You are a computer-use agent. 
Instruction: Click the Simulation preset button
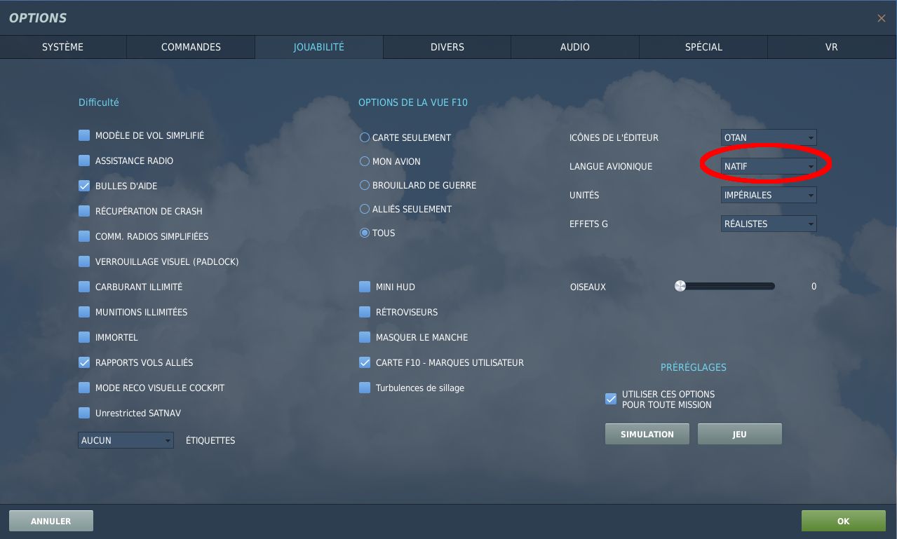[647, 434]
